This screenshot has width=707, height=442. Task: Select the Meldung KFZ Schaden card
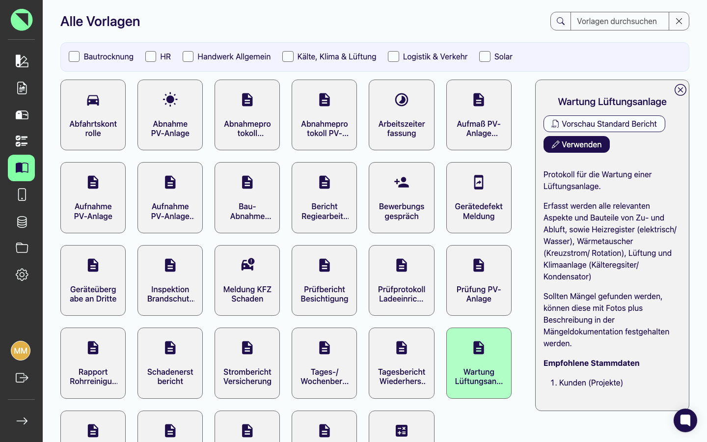coord(247,280)
